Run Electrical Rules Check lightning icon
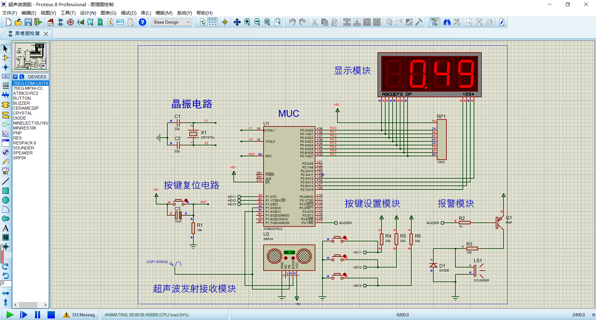The height and width of the screenshot is (320, 596). coord(502,22)
